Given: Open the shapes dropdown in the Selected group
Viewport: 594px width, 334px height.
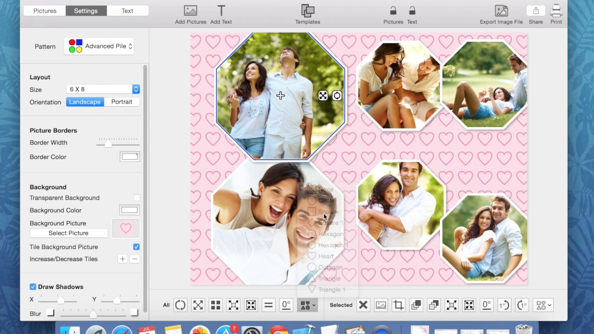Looking at the screenshot, I should [x=543, y=305].
